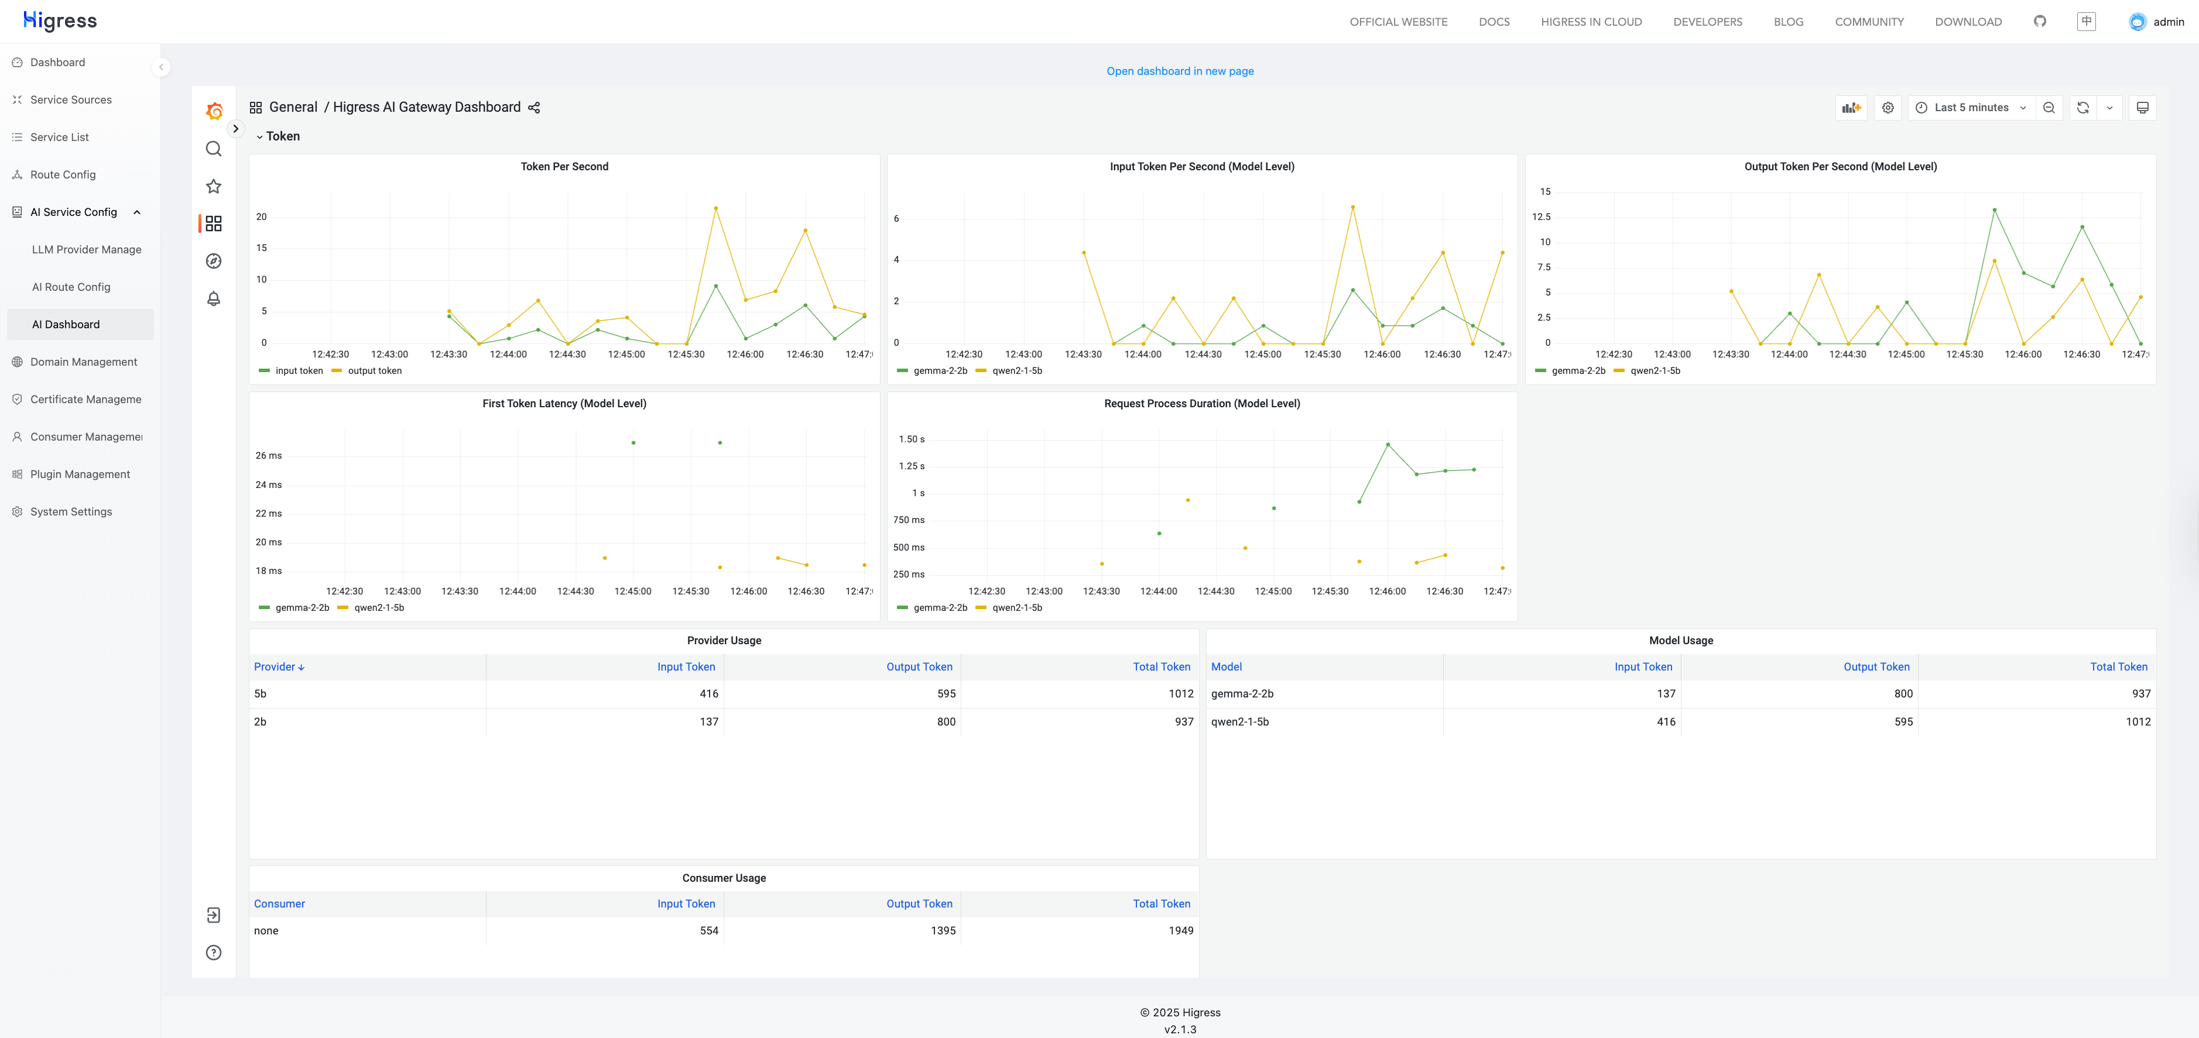Open Starred dashboards star icon
The image size is (2199, 1038).
[x=214, y=186]
